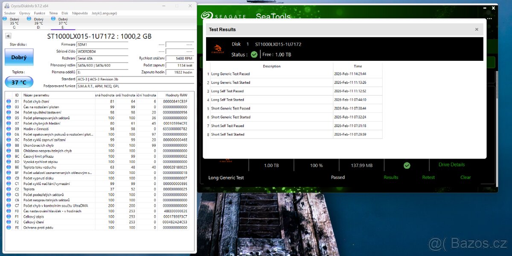The width and height of the screenshot is (512, 256).
Task: Click the green passed checkmark in drive row
Action: tap(407, 165)
